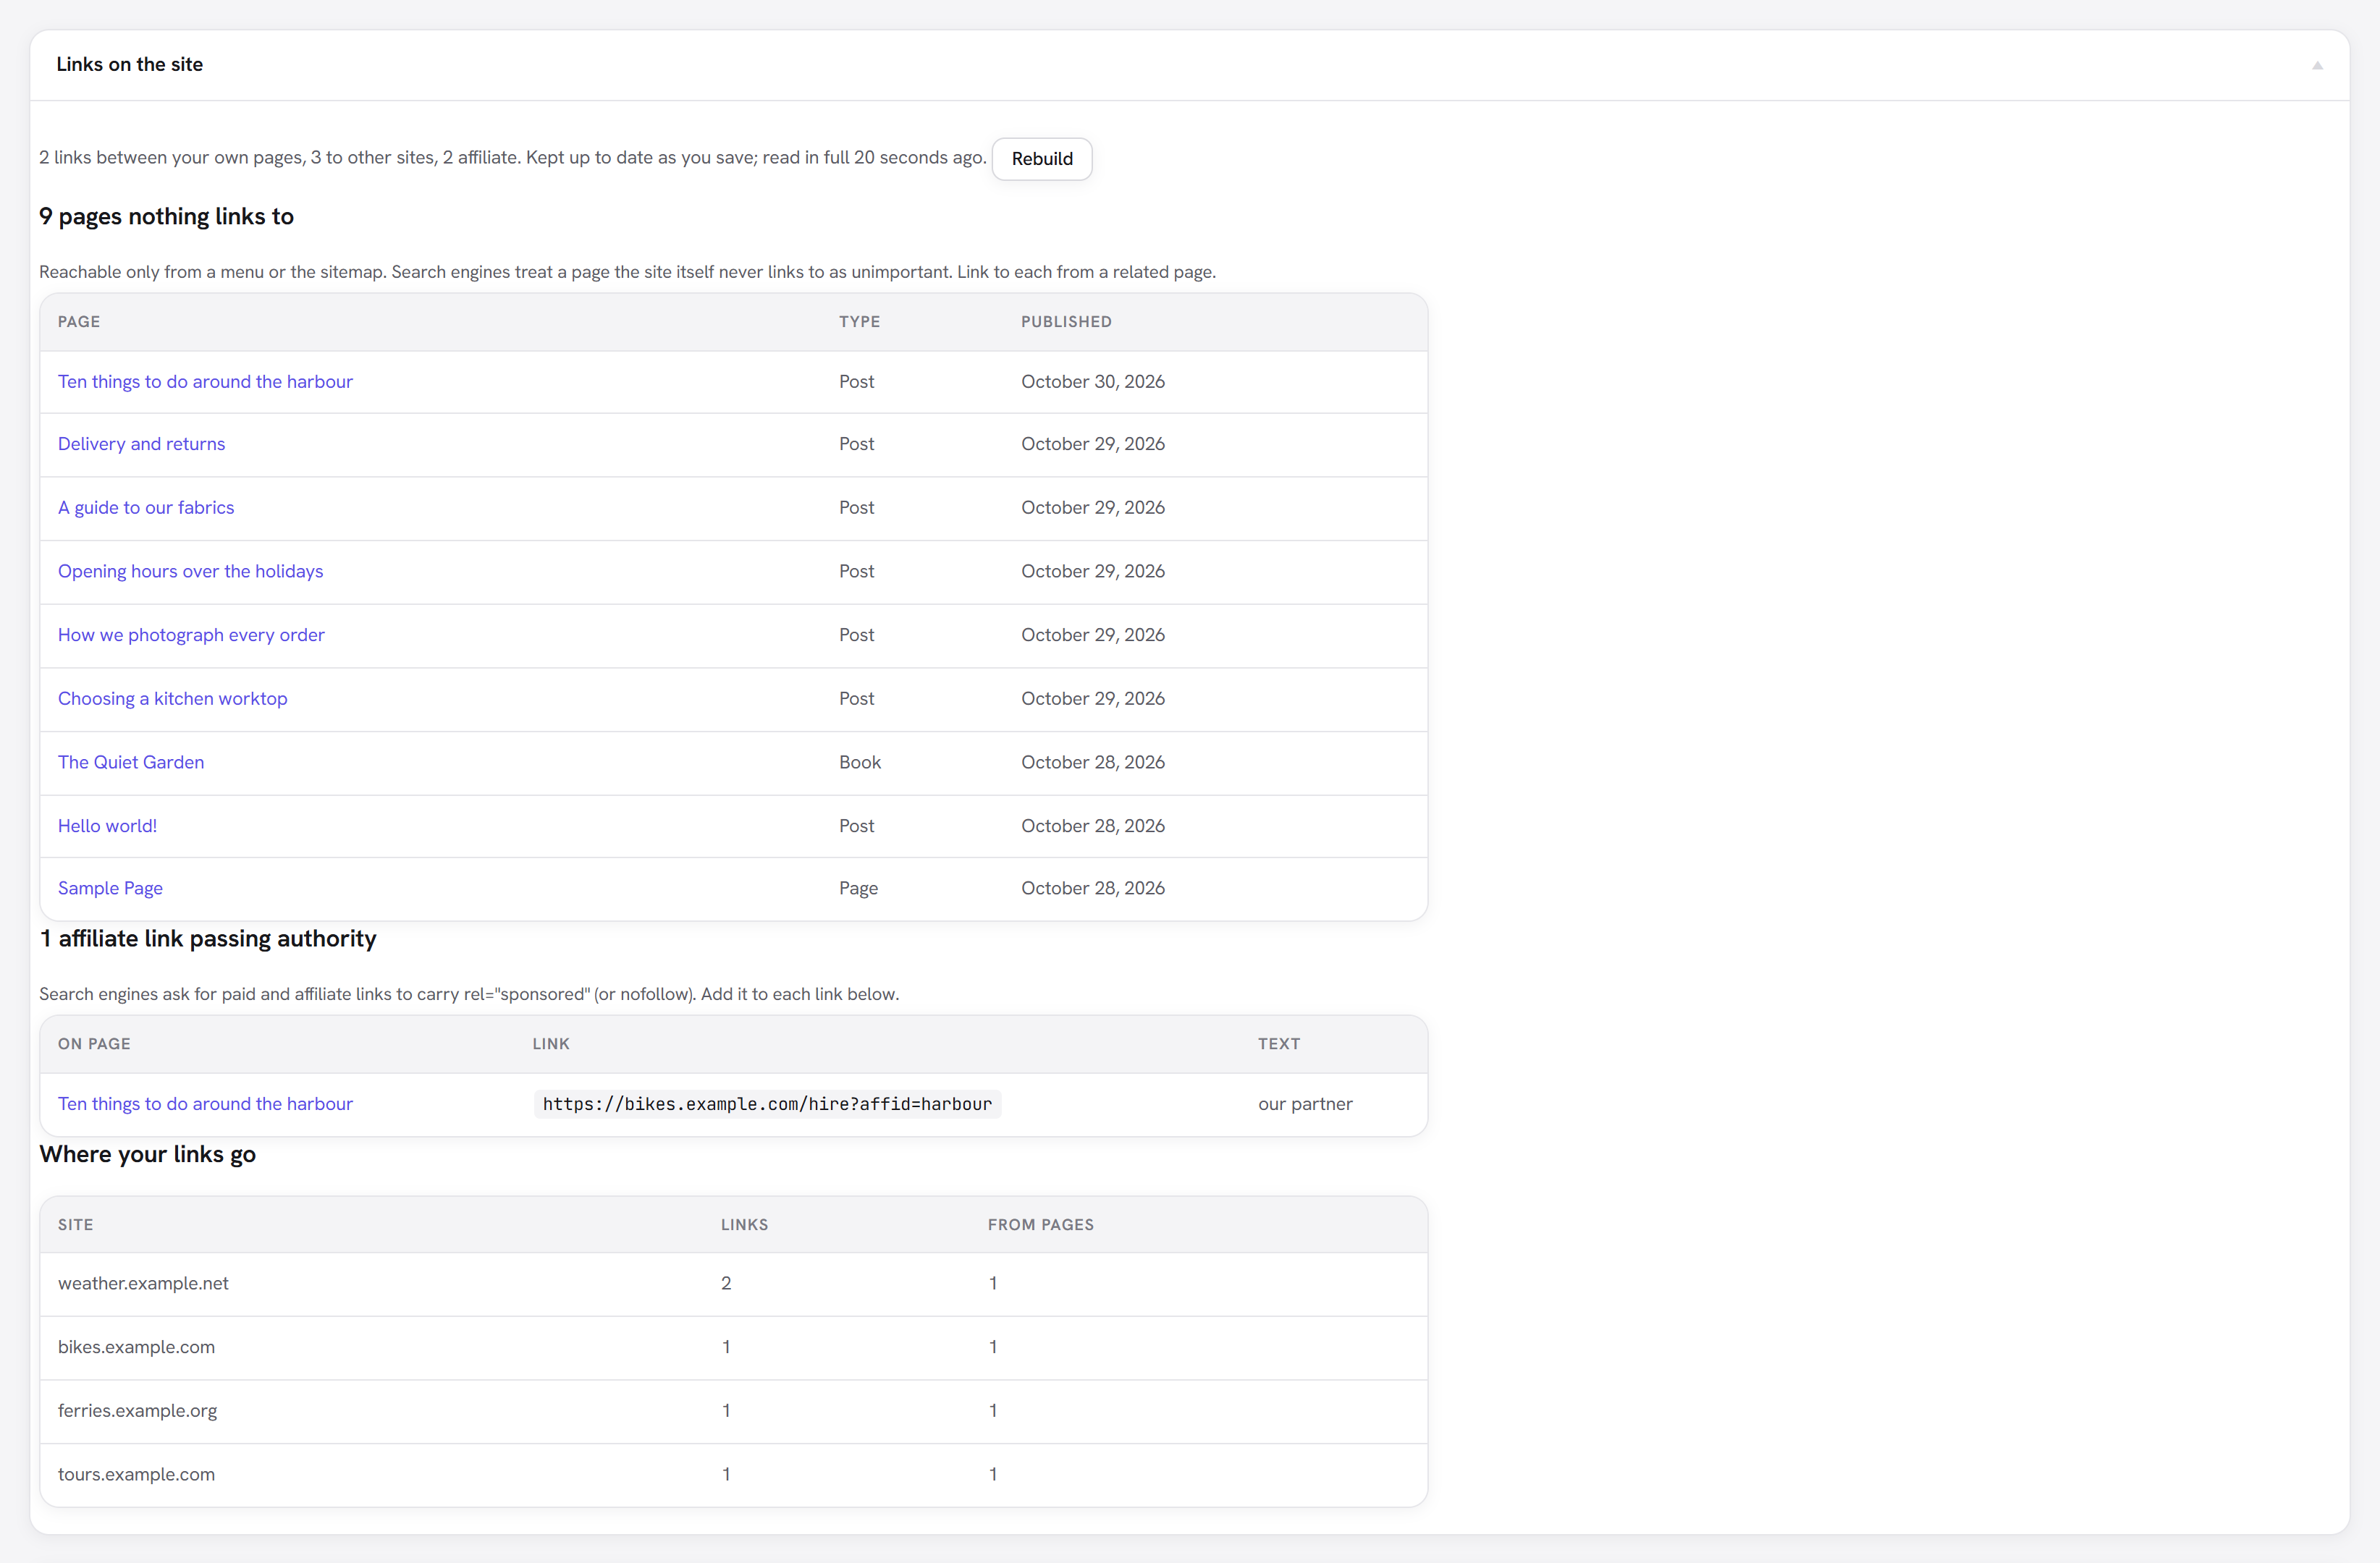The height and width of the screenshot is (1563, 2380).
Task: Click 'October 30, 2026' published date
Action: coord(1092,382)
